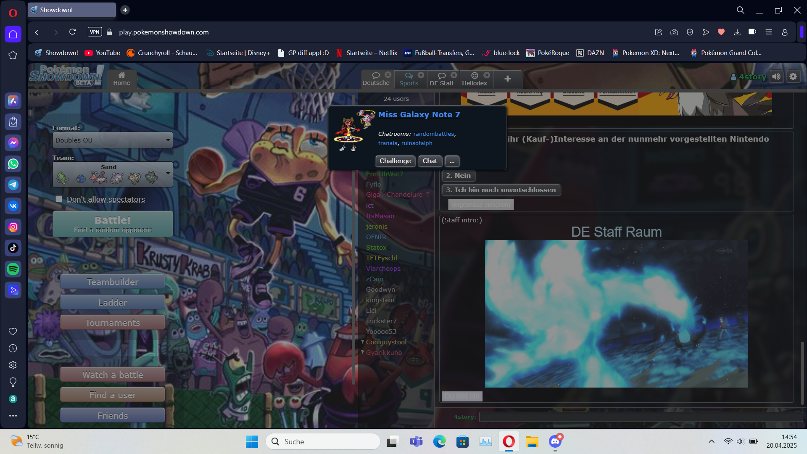Search tabs with magnifier icon
Screen dimensions: 807x454
tap(741, 10)
